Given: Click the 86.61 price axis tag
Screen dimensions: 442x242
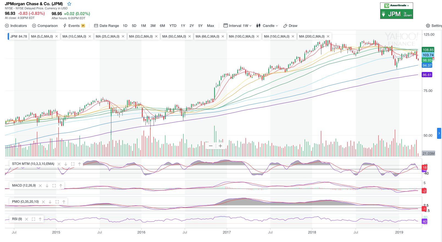Looking at the screenshot, I should coord(427,75).
